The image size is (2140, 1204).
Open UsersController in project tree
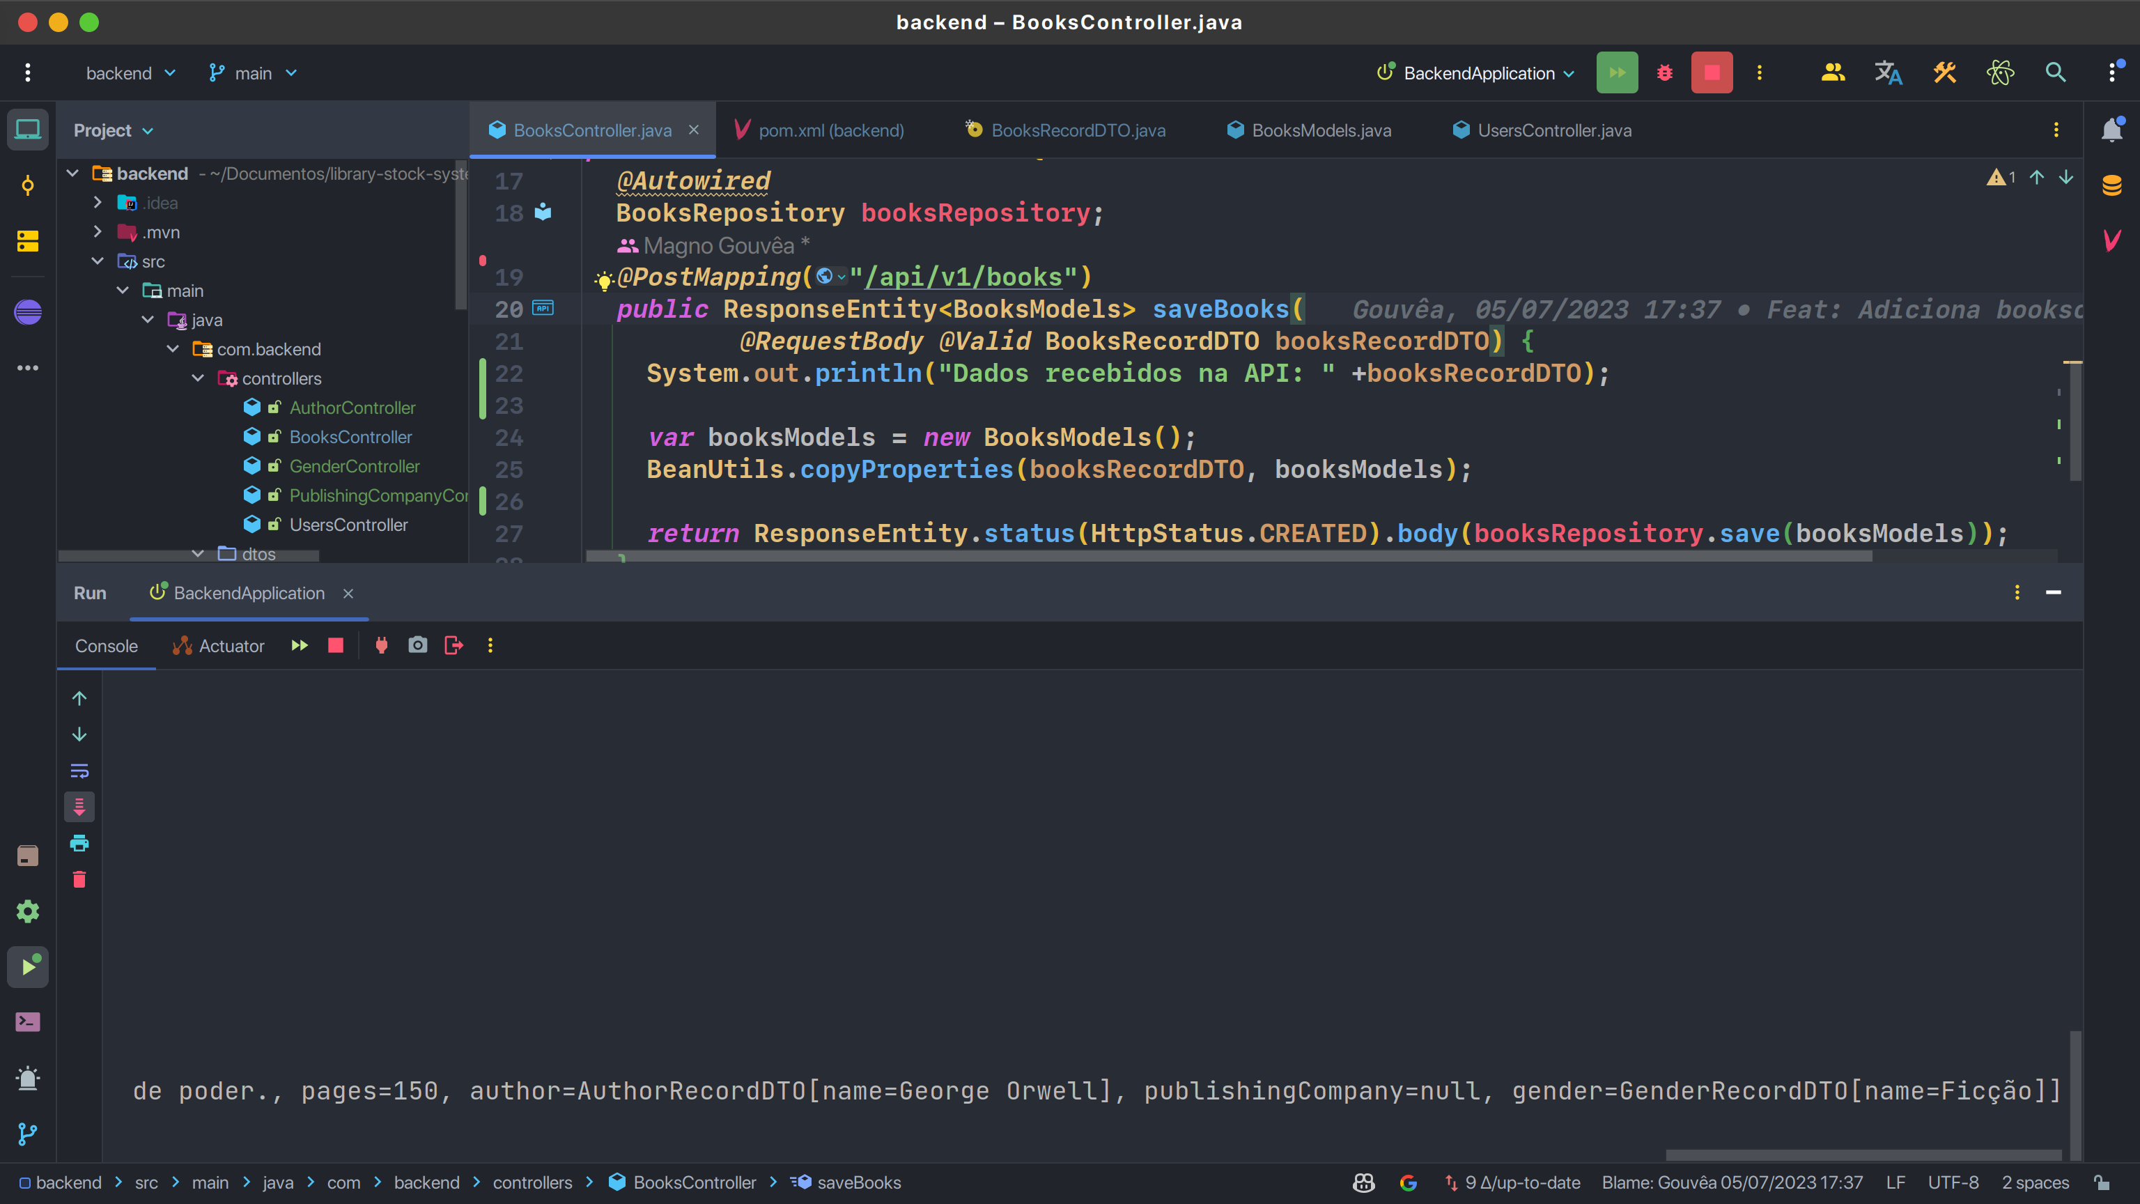click(x=349, y=524)
